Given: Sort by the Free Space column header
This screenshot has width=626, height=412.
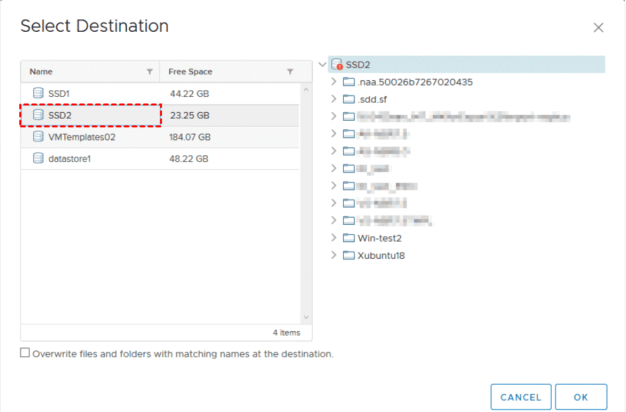Looking at the screenshot, I should click(190, 72).
